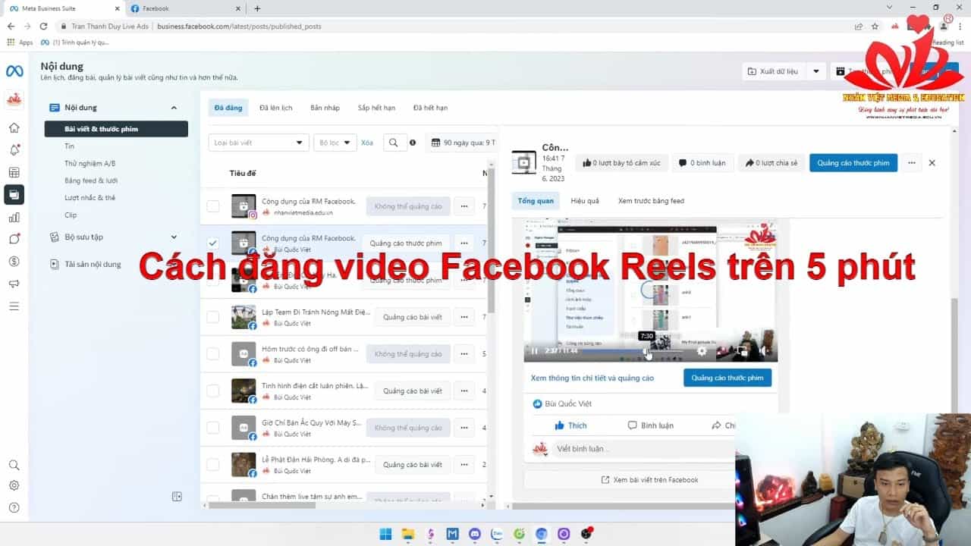The height and width of the screenshot is (546, 971).
Task: Open Bộ lọc filter dropdown
Action: (335, 143)
